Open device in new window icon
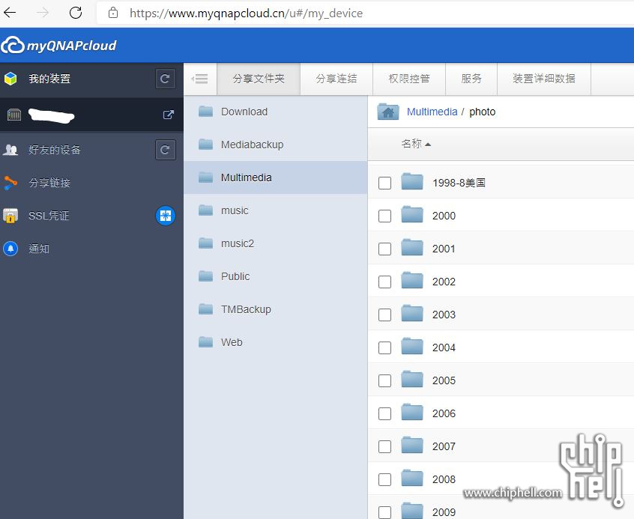The image size is (634, 519). pos(168,115)
